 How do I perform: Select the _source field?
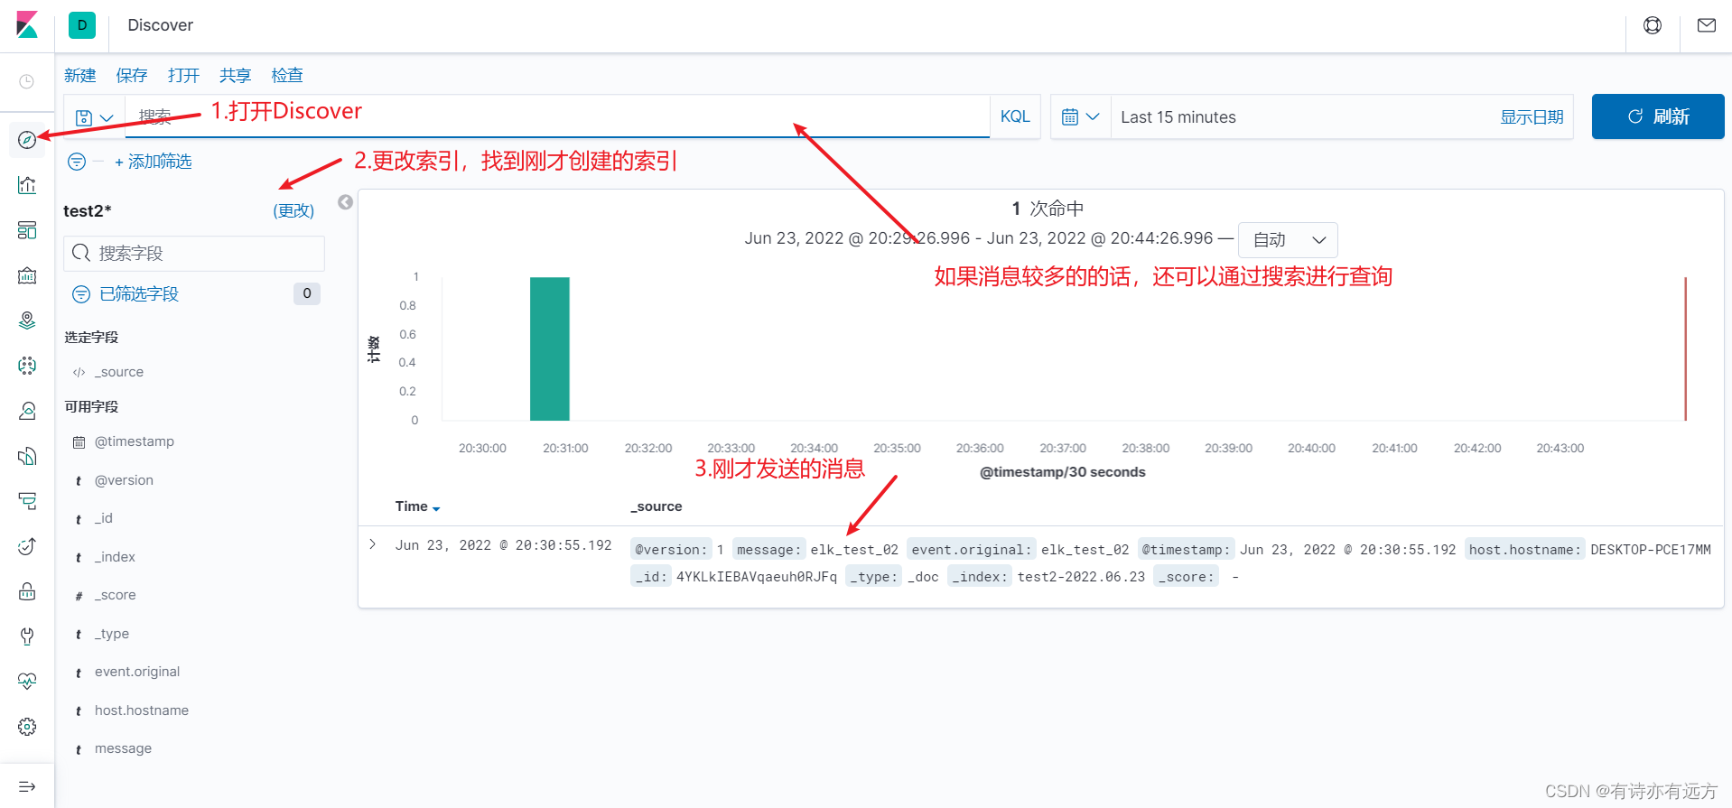point(119,372)
